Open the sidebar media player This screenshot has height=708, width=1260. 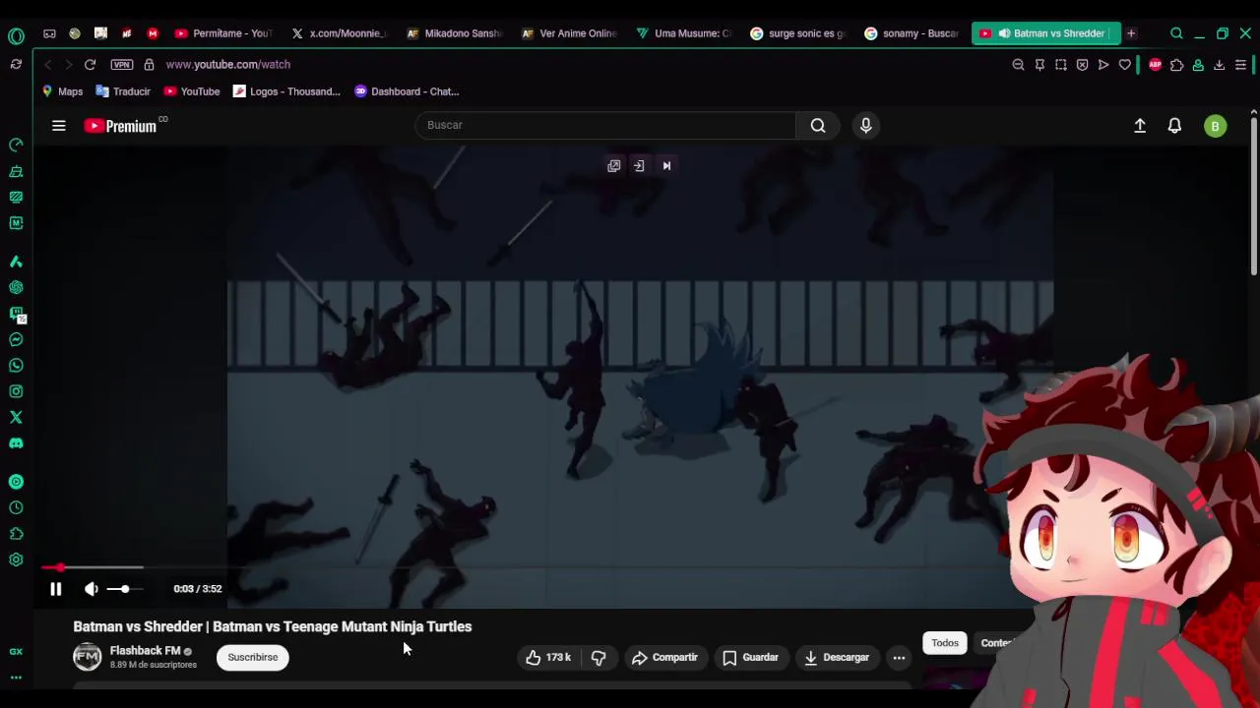16,482
